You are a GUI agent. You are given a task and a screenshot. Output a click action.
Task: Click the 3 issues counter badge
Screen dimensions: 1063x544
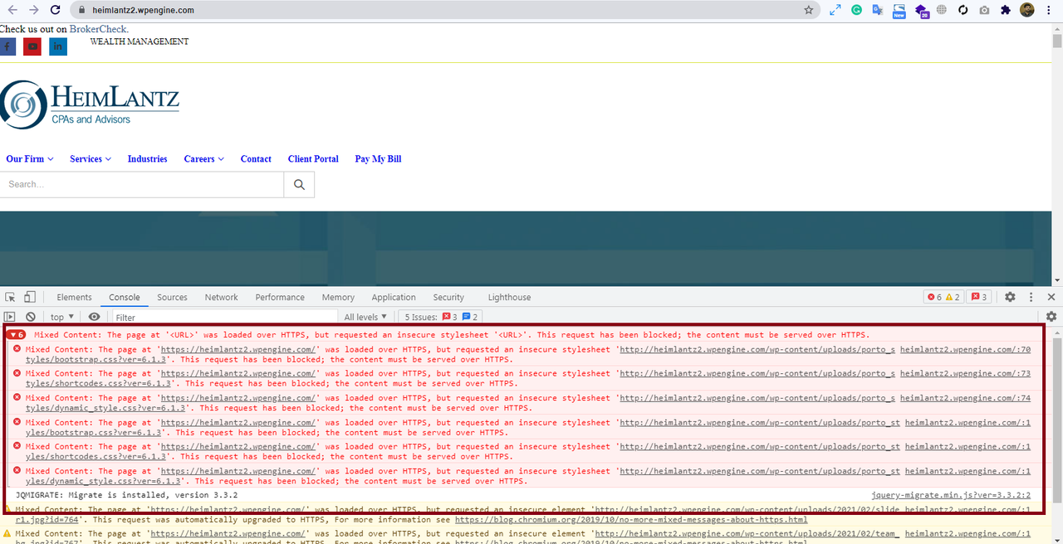pyautogui.click(x=979, y=297)
